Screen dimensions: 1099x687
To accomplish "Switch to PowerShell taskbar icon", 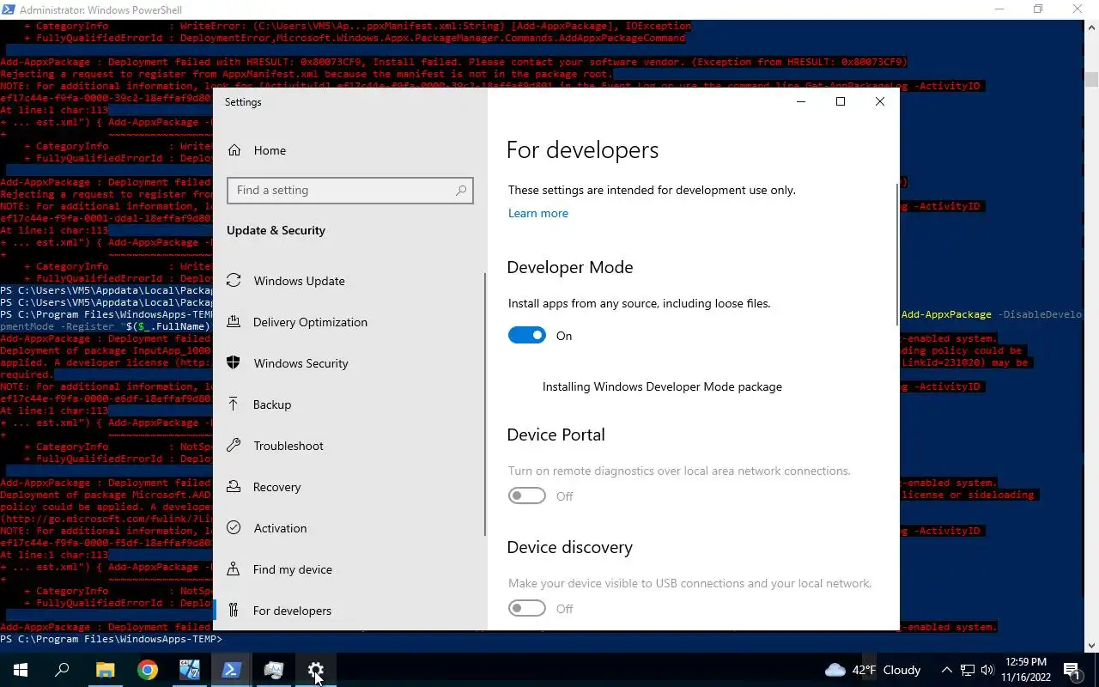I will [x=231, y=670].
